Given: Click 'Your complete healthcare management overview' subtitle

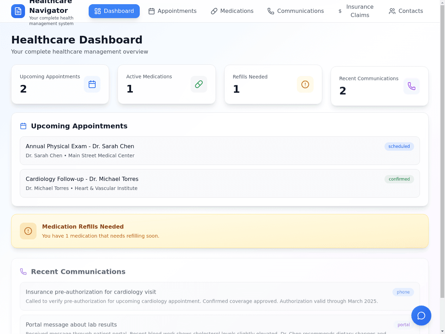Looking at the screenshot, I should pos(80,51).
